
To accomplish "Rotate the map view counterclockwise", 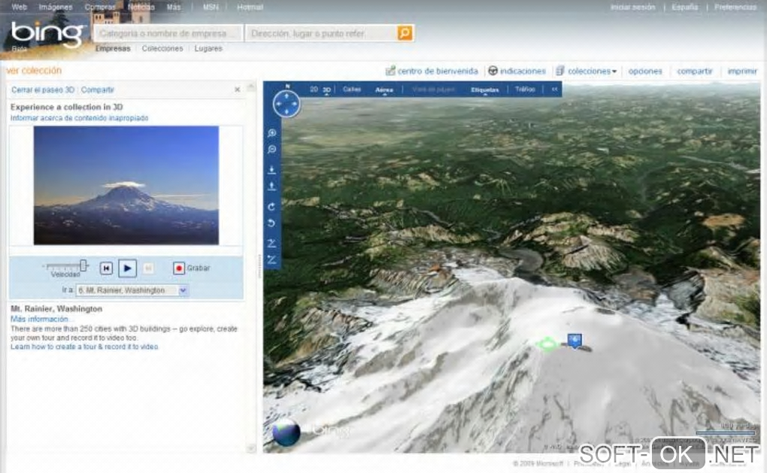I will pos(272,223).
